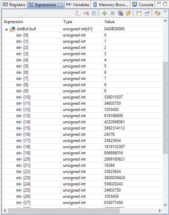Viewport: 169px width, 215px height.
Task: Click type cell unsigned int[41]
Action: coord(78,29)
